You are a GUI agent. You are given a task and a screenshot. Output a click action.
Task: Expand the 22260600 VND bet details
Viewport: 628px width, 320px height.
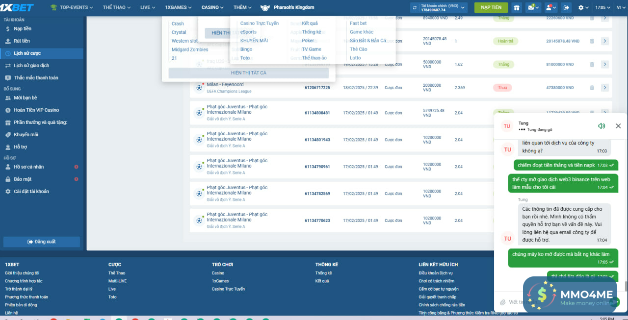pos(605,18)
